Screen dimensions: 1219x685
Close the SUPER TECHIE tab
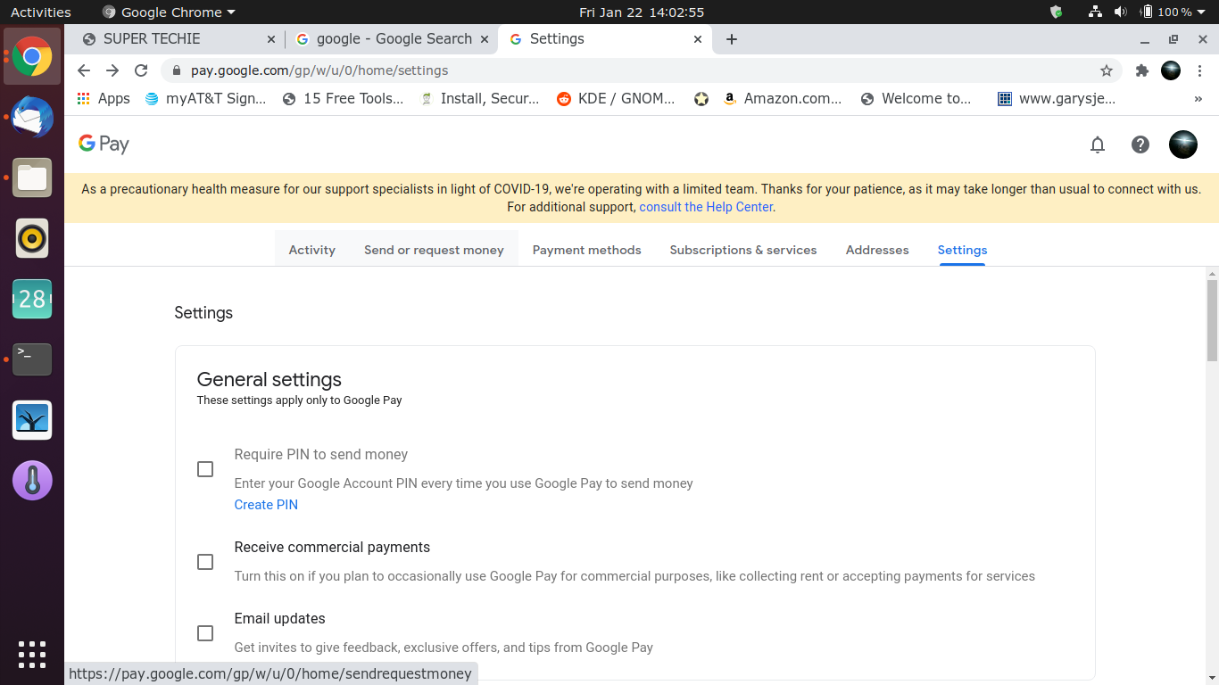(x=271, y=39)
